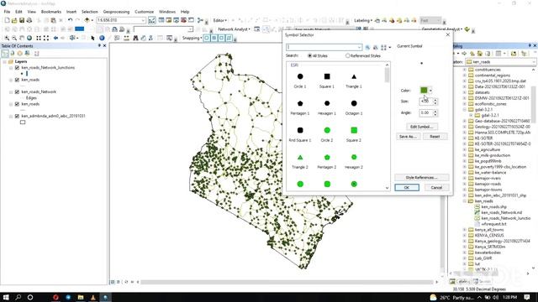
Task: Open the Snapping dropdown menu
Action: (193, 38)
